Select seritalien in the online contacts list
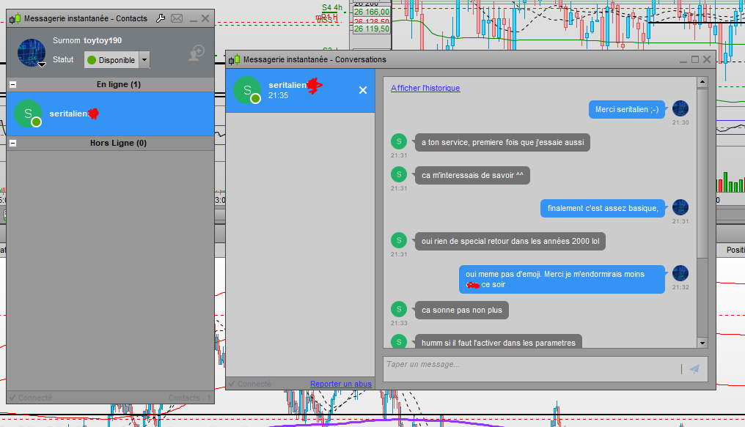The height and width of the screenshot is (427, 745). (110, 114)
